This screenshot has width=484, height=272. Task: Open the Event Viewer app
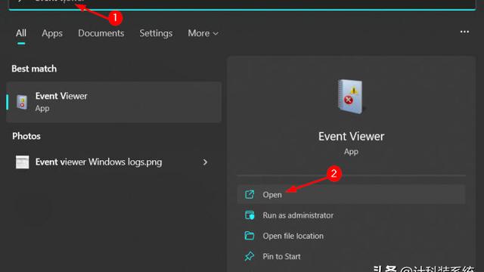tap(351, 195)
